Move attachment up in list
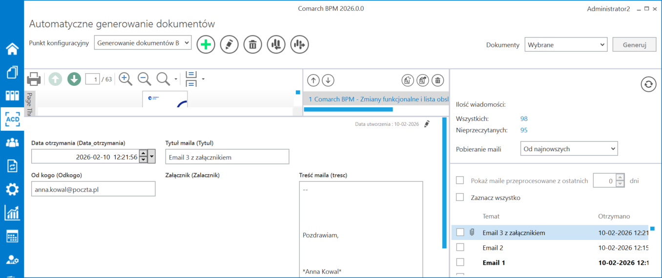This screenshot has width=662, height=278. pos(313,80)
